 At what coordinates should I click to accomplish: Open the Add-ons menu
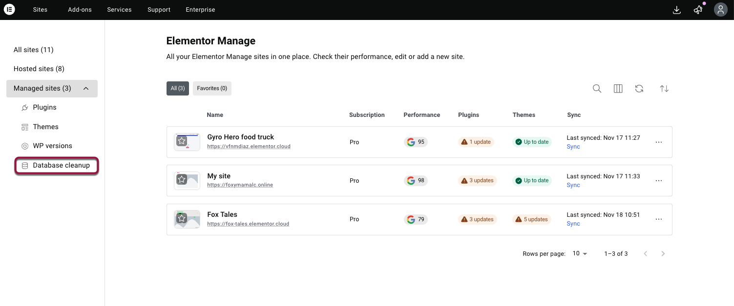click(x=80, y=10)
